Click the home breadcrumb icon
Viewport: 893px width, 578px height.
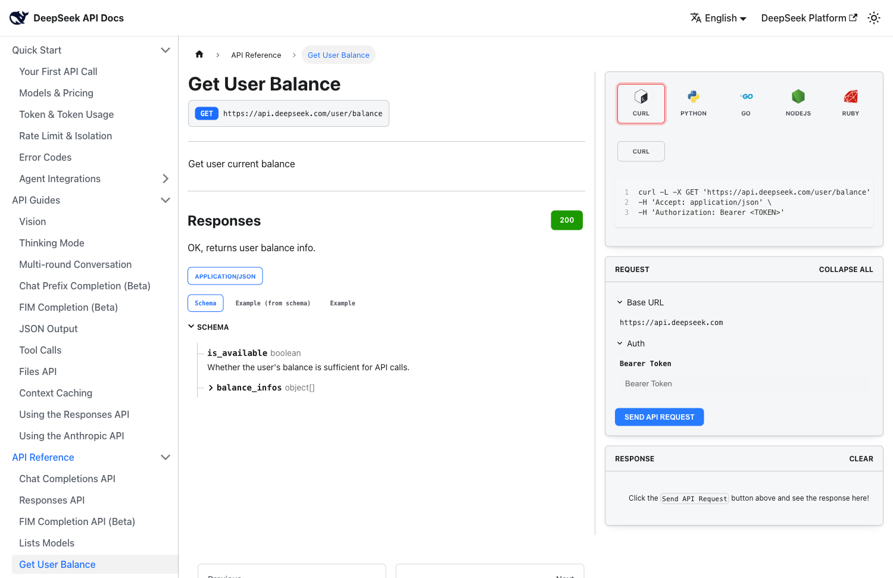point(199,54)
